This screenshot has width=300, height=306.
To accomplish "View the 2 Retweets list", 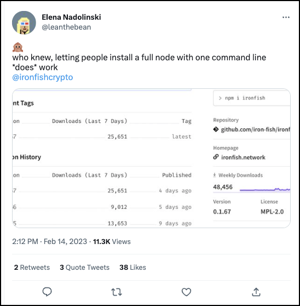I will click(x=32, y=268).
